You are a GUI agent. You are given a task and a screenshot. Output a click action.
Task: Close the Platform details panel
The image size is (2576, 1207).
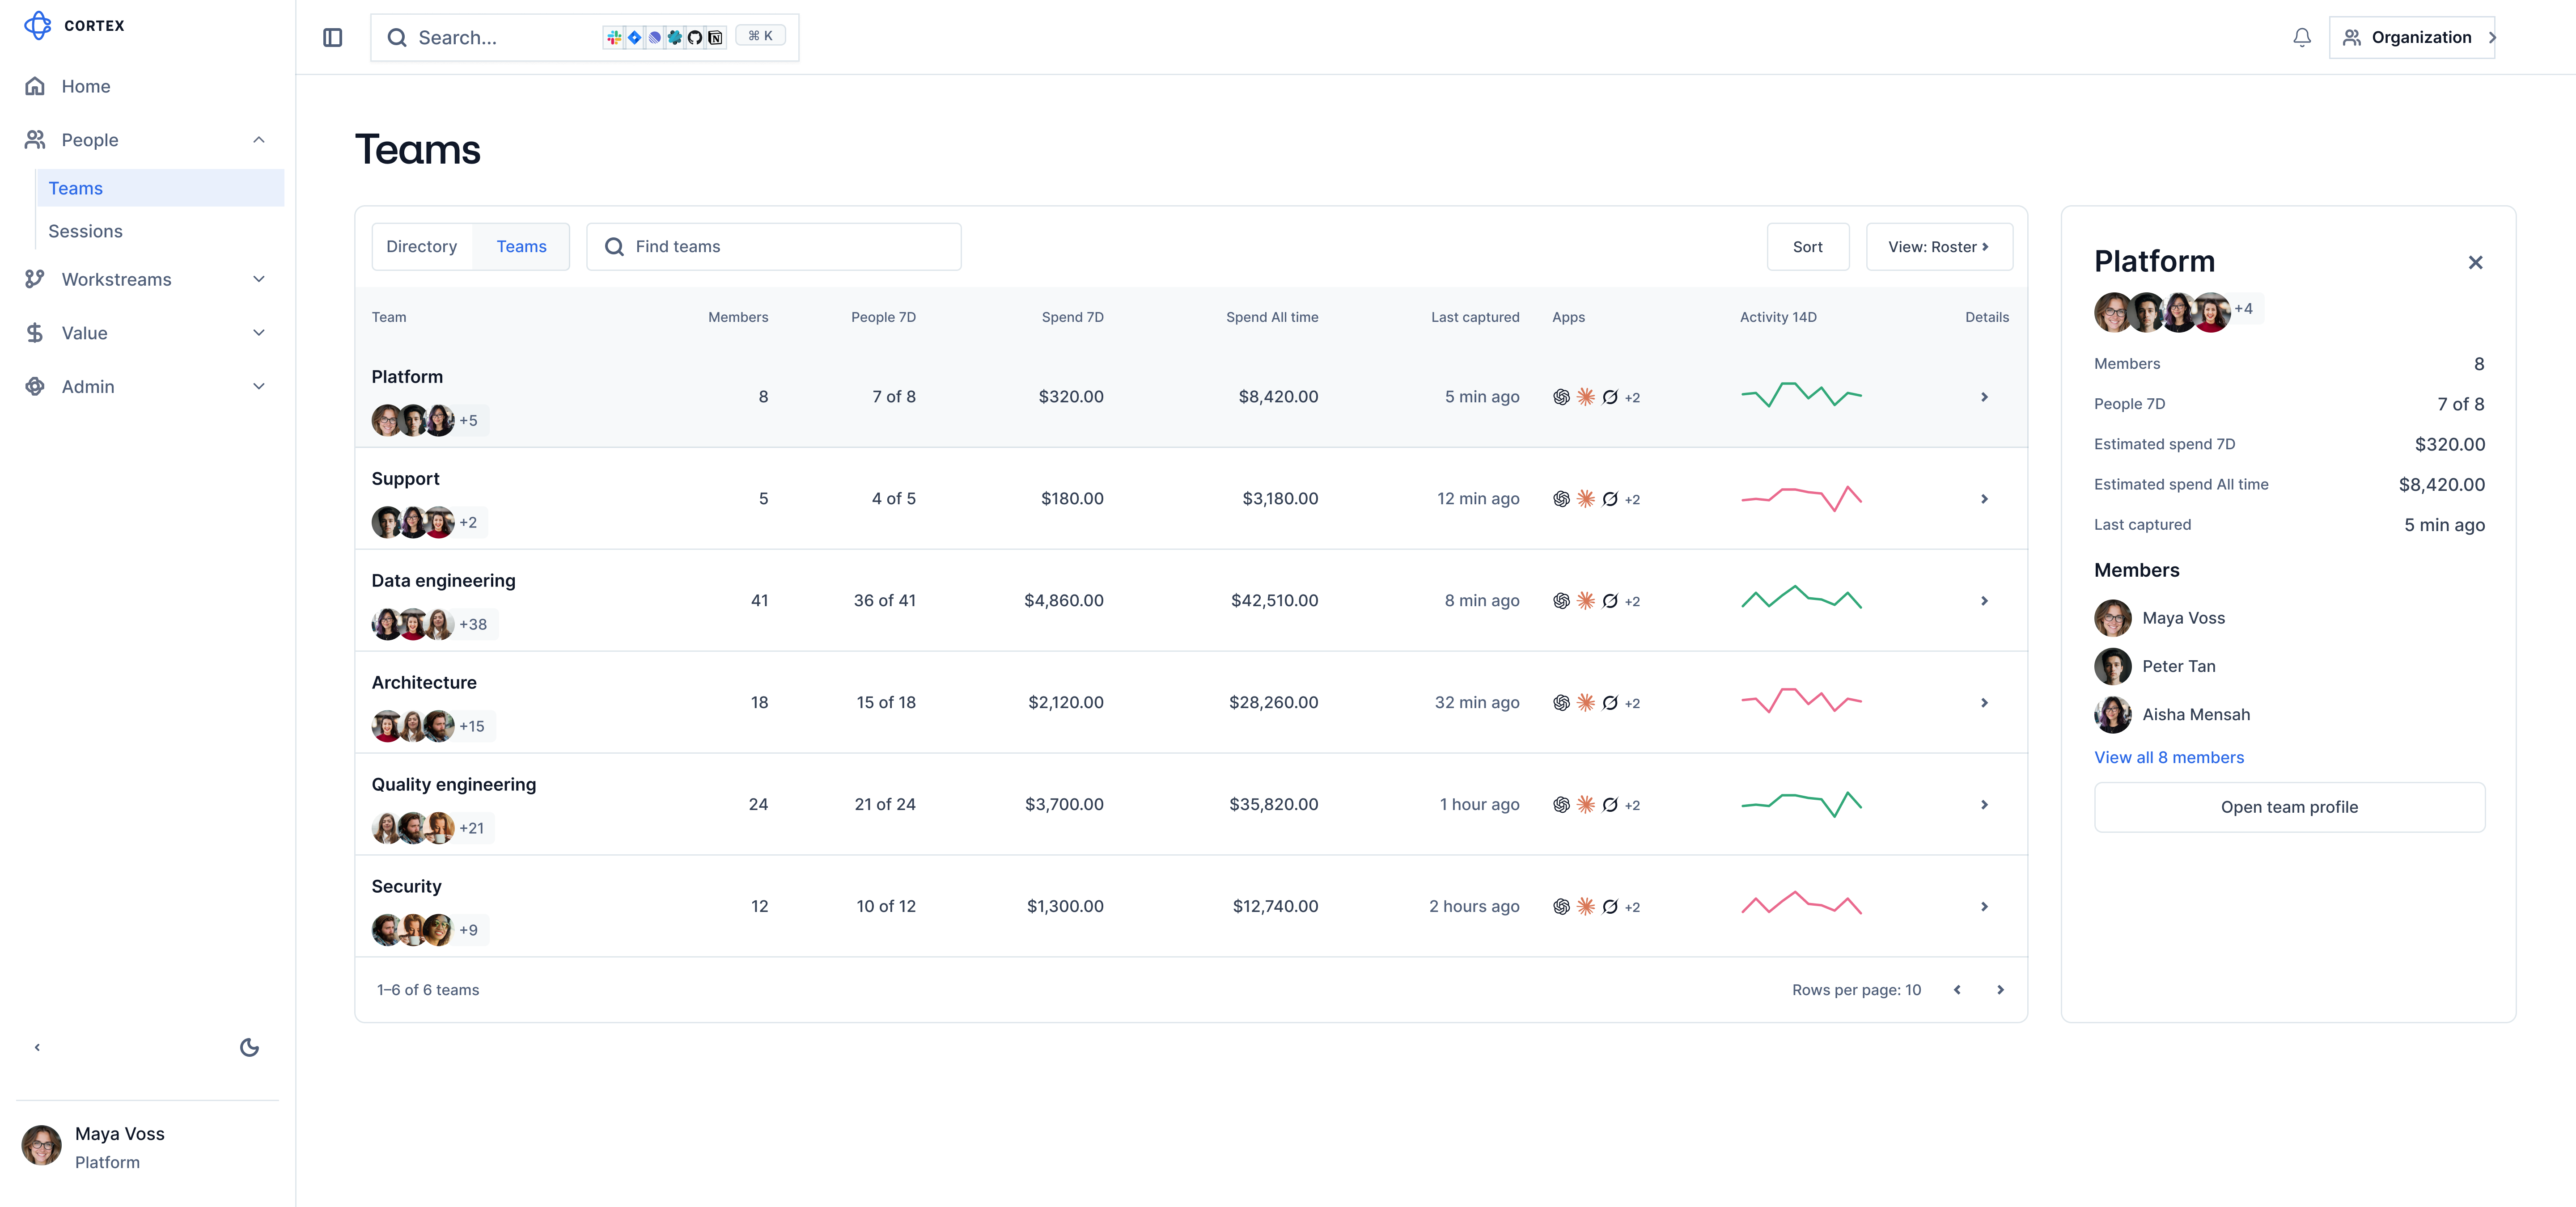click(2475, 262)
